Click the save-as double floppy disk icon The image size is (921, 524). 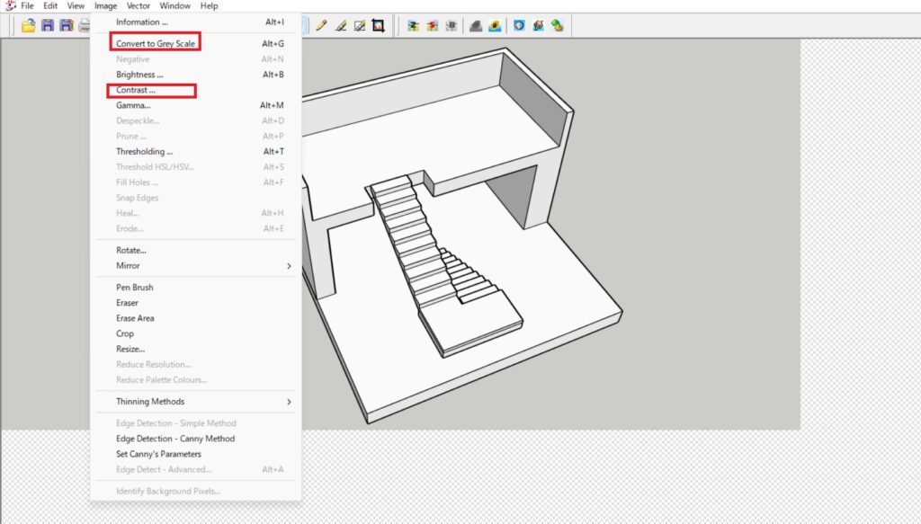[x=67, y=26]
